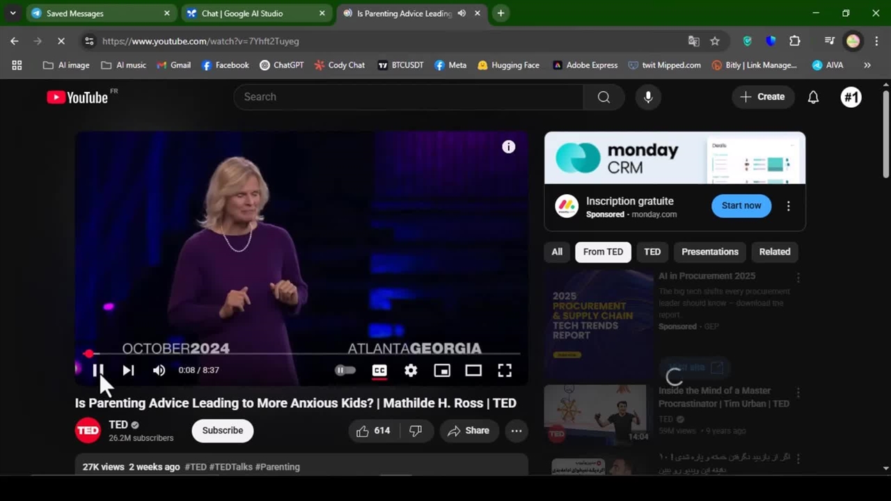The image size is (891, 501).
Task: Switch to theater mode
Action: 473,370
